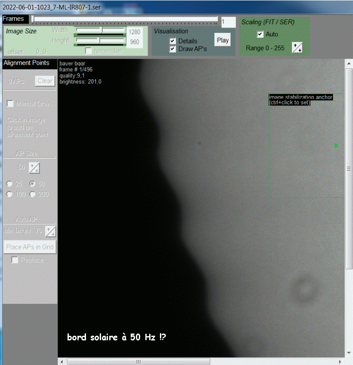Click the AP Size adjust icon

pyautogui.click(x=34, y=167)
